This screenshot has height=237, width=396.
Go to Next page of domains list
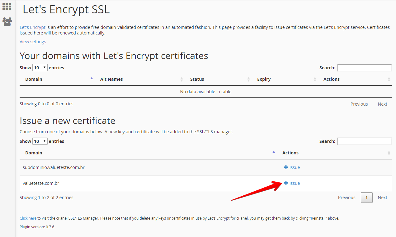[x=382, y=198]
